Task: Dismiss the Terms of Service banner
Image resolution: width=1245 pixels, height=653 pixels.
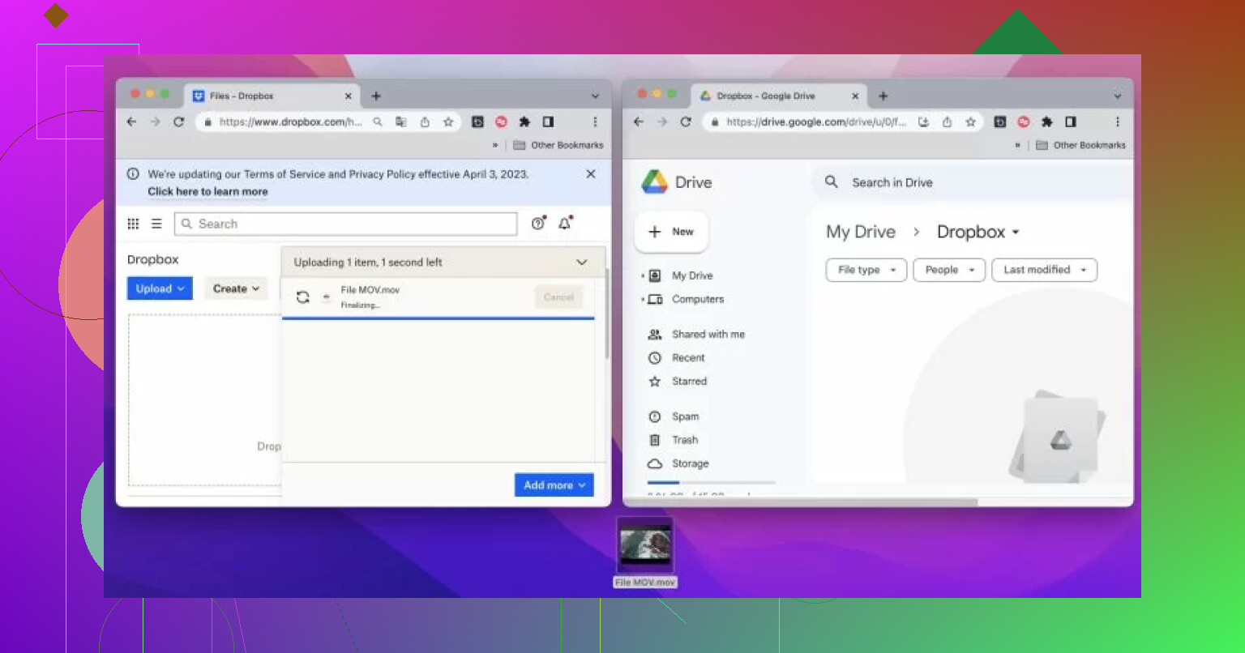Action: 591,174
